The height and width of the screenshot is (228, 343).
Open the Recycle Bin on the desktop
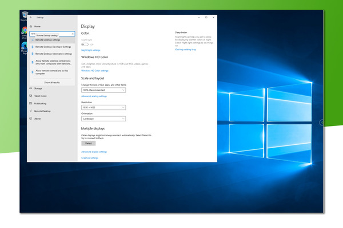24,14
